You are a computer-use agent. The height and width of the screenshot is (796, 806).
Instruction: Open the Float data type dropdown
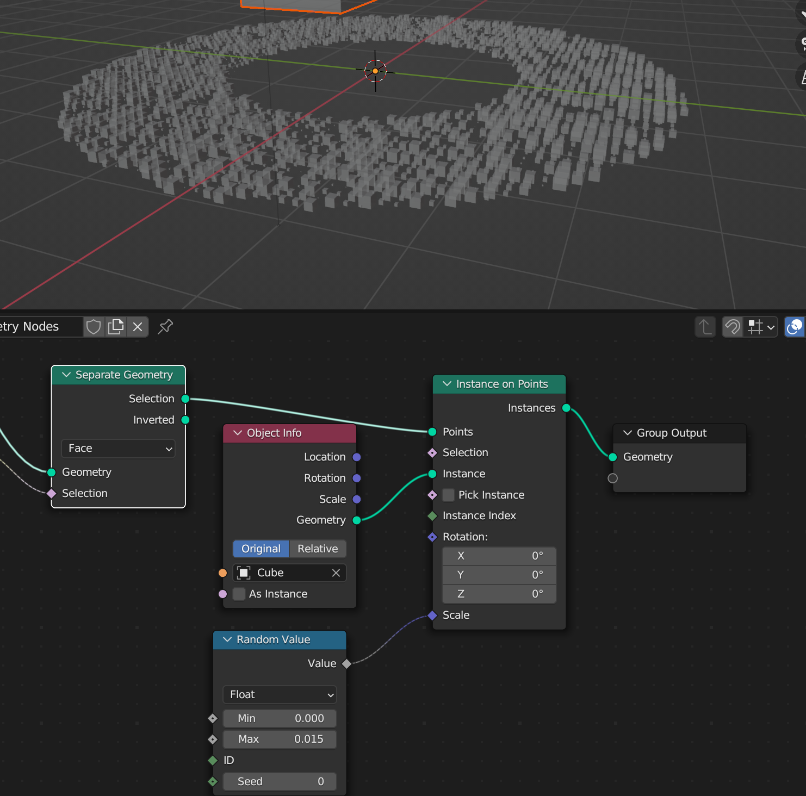[x=280, y=695]
